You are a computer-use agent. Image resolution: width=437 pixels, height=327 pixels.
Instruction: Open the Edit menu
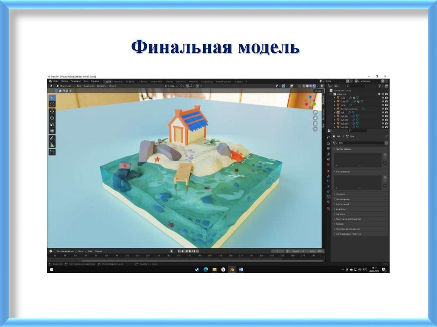point(65,81)
